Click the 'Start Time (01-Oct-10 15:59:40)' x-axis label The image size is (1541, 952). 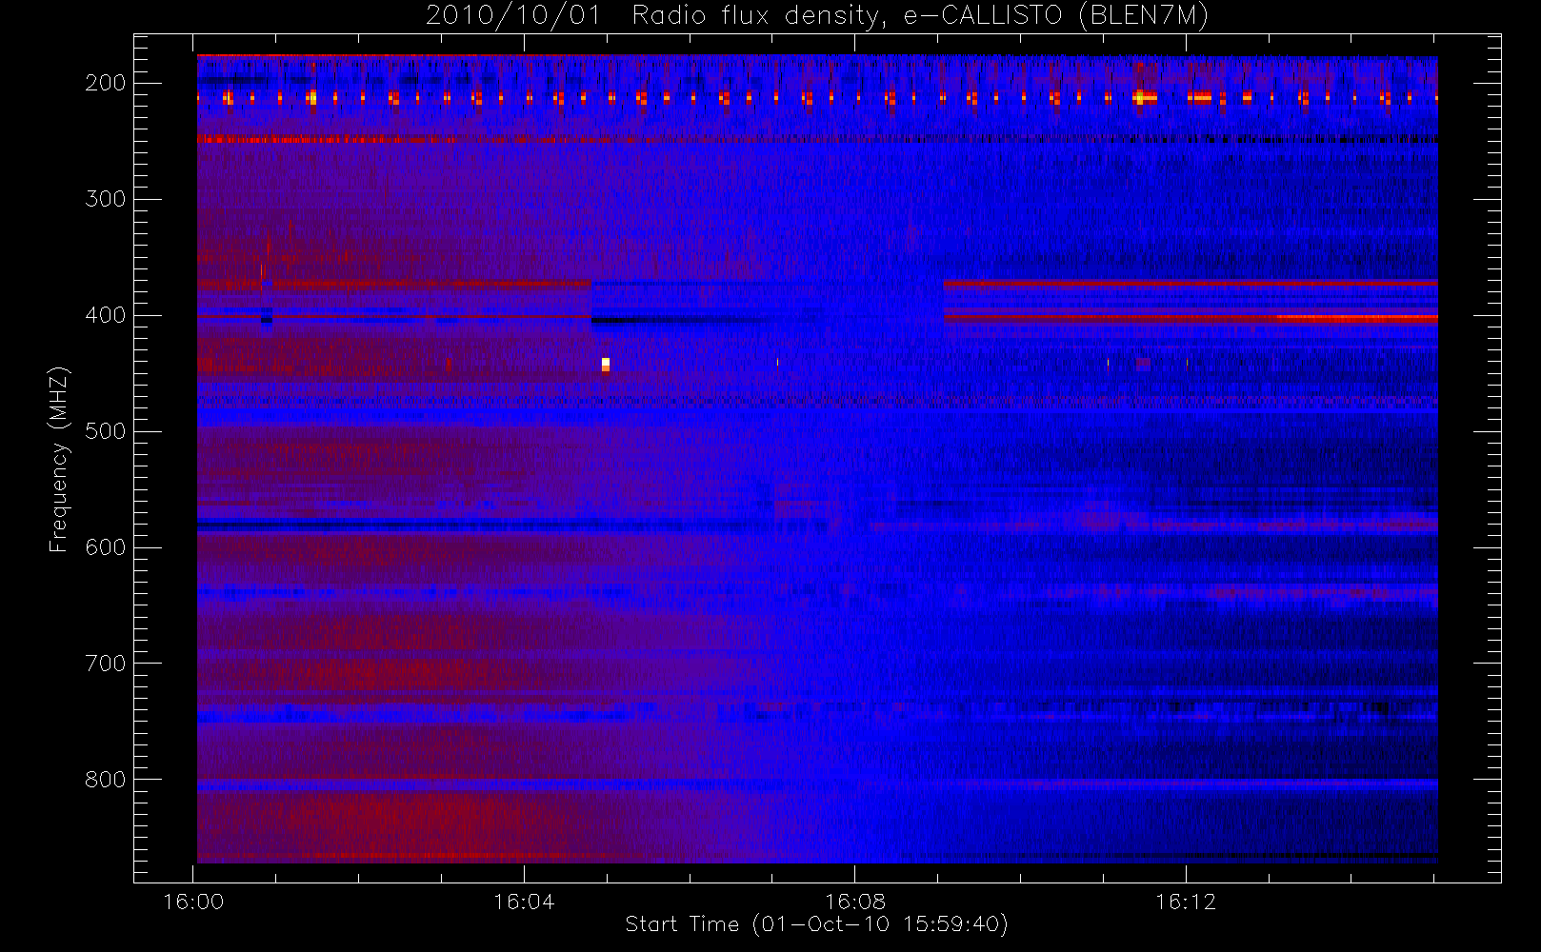pyautogui.click(x=816, y=924)
